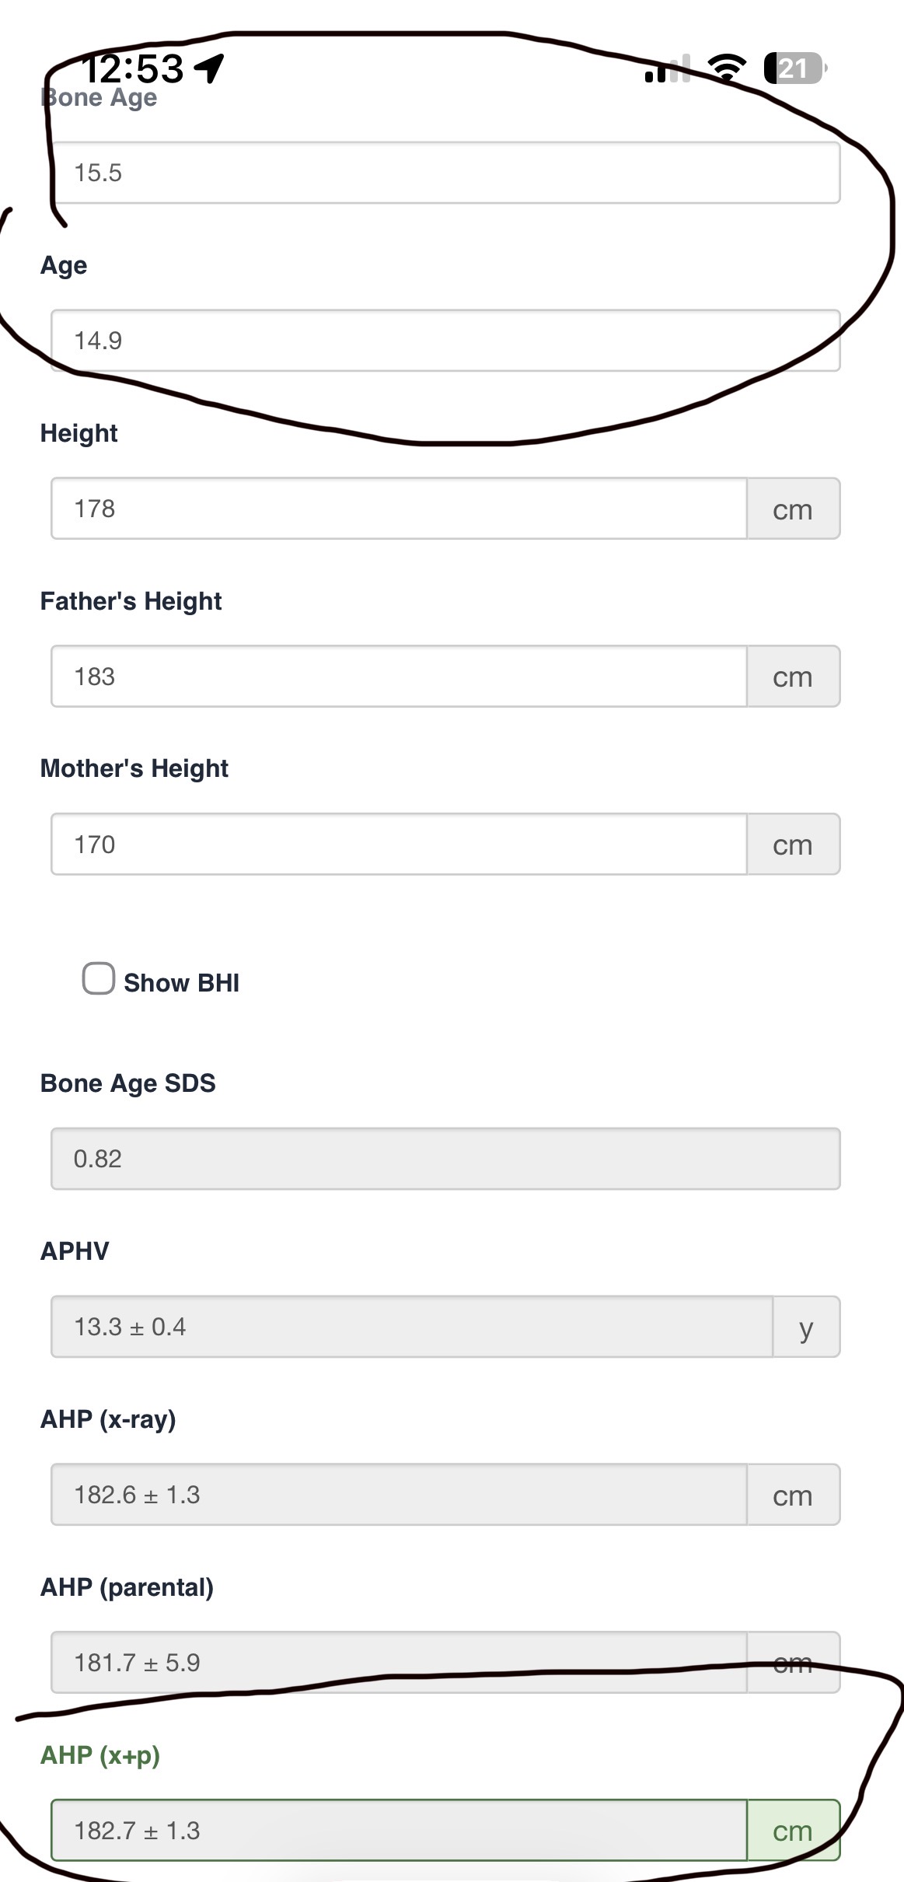This screenshot has width=904, height=1882.
Task: Select the Mother's Height input
Action: coord(400,845)
